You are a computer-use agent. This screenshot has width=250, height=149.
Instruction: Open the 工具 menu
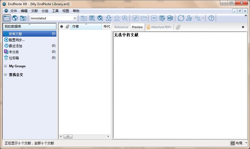pyautogui.click(x=55, y=11)
